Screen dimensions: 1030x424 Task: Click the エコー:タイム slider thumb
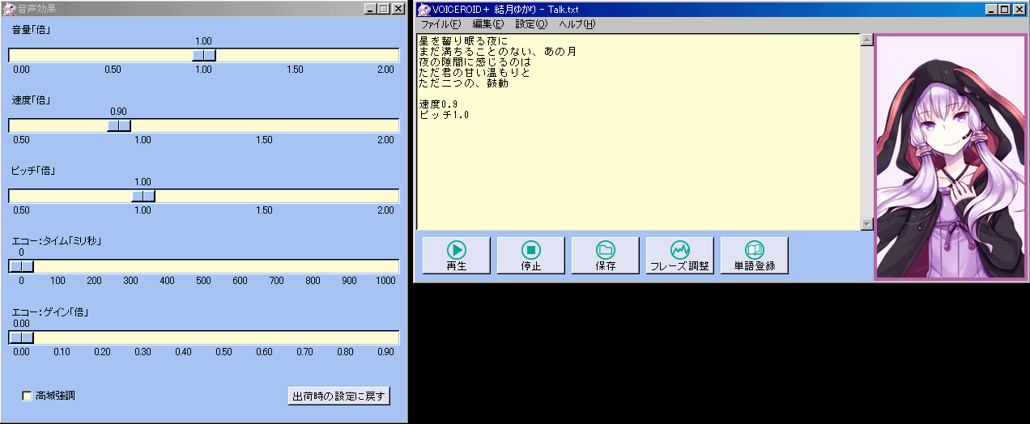pyautogui.click(x=21, y=266)
